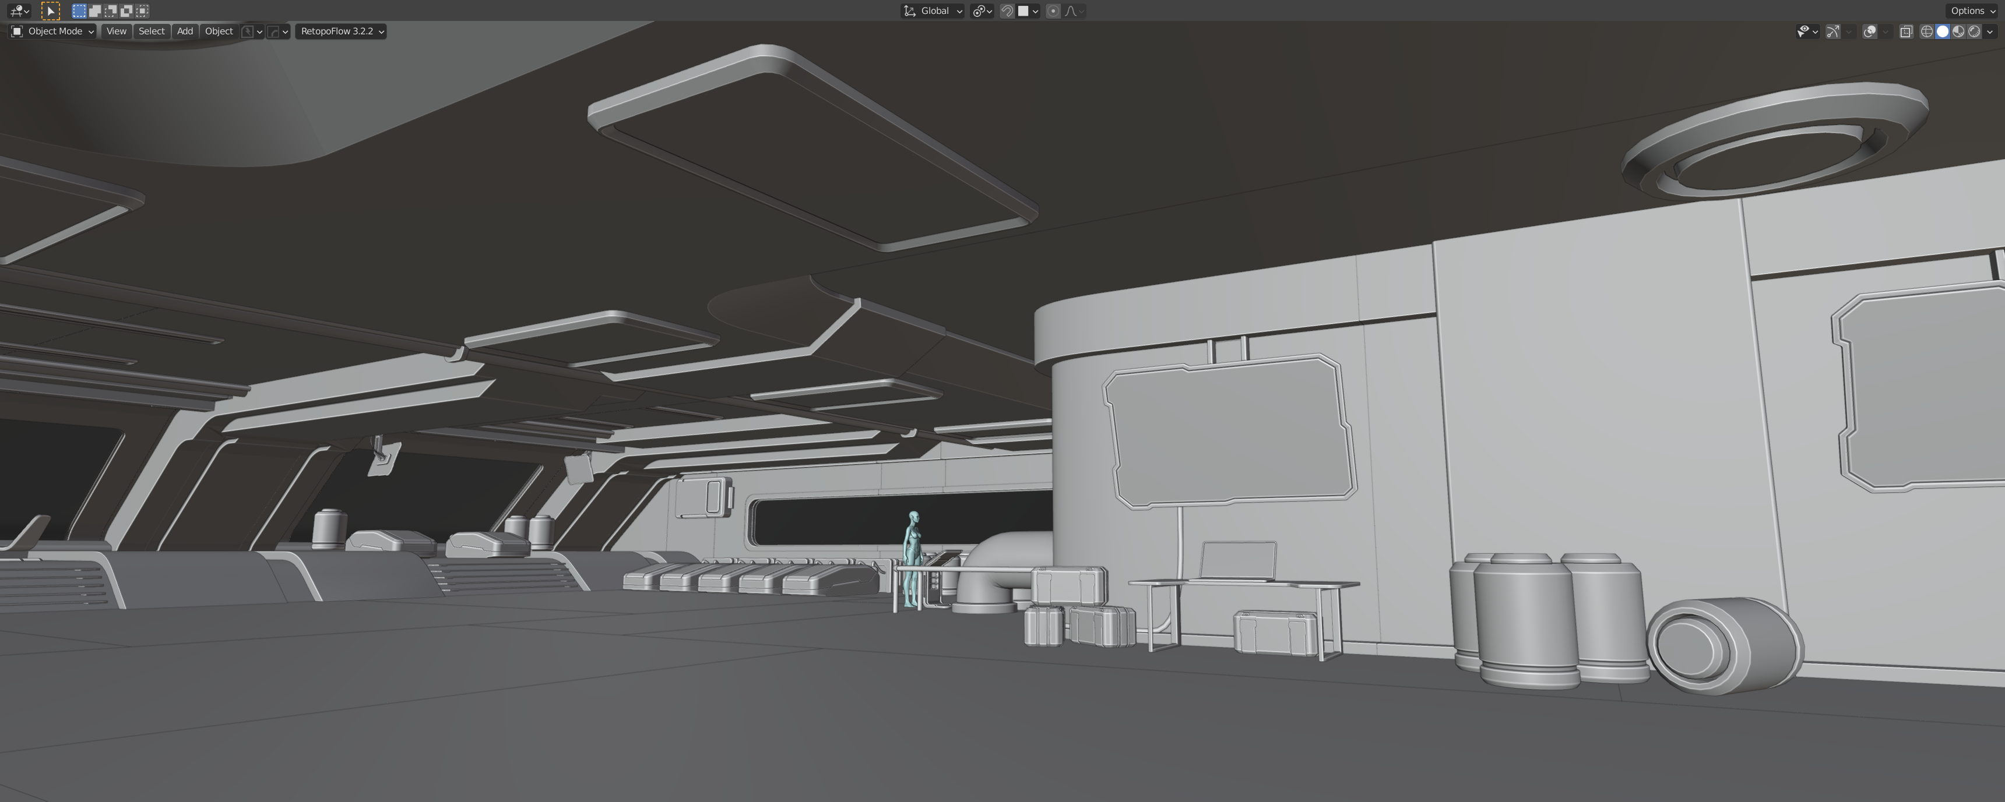
Task: Select the Select Box tool icon
Action: pos(51,11)
